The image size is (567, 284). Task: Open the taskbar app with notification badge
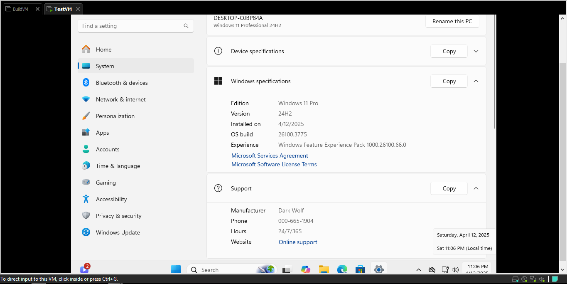85,269
